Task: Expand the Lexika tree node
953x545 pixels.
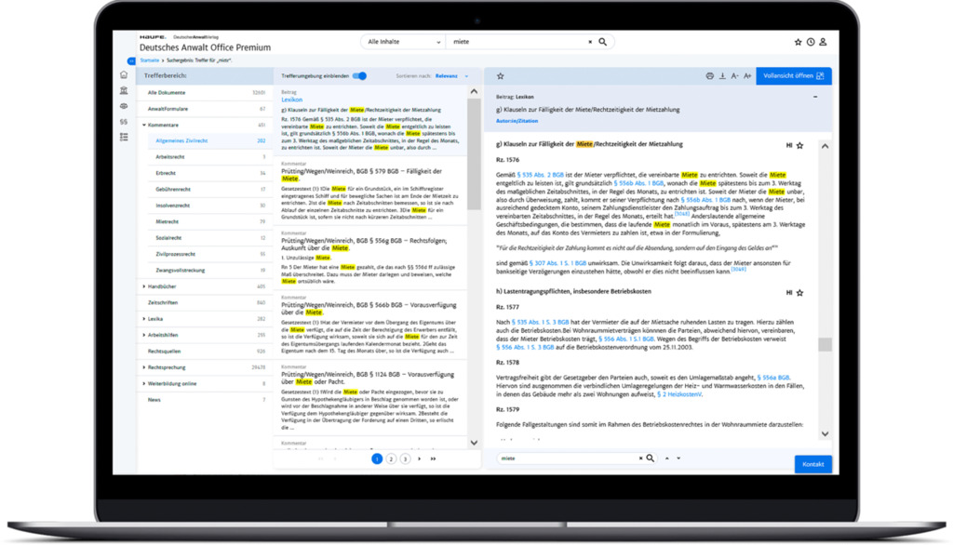Action: point(144,318)
